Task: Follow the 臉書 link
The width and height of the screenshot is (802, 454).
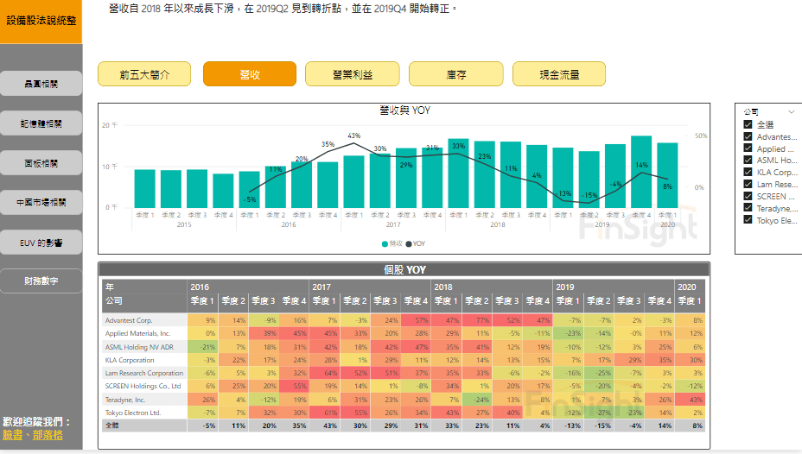Action: (x=13, y=435)
